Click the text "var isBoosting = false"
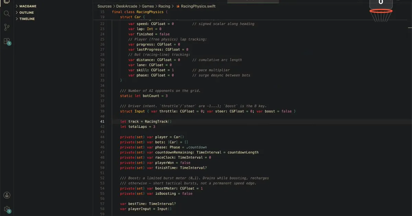Image resolution: width=412 pixels, height=216 pixels. 170,193
